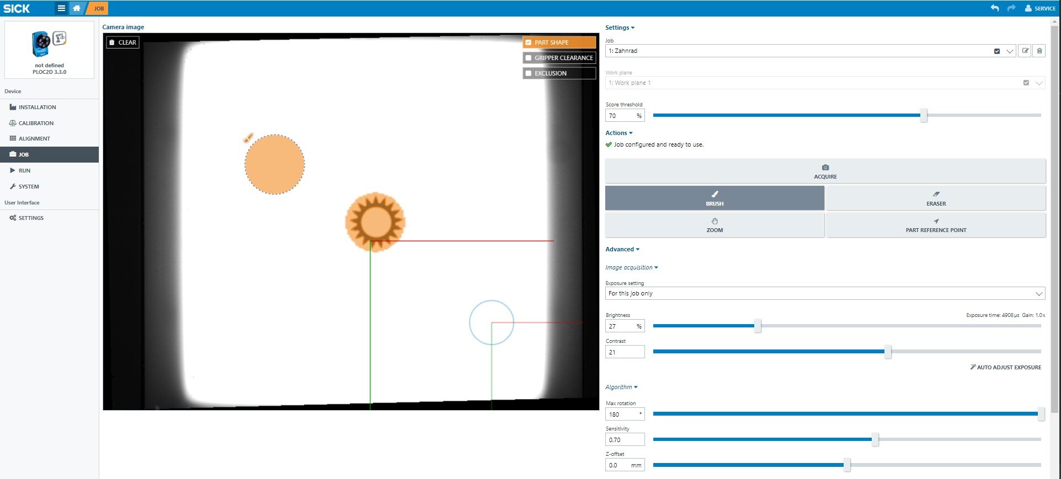The height and width of the screenshot is (479, 1061).
Task: Collapse the Advanced section
Action: (x=622, y=249)
